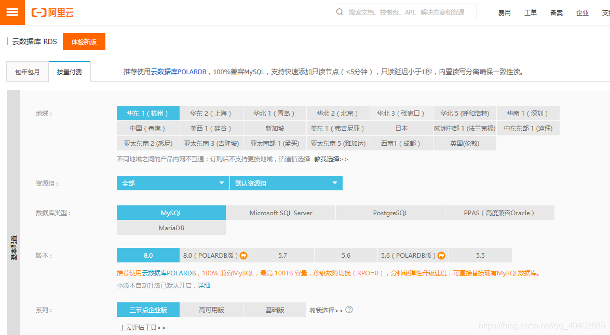
Task: Select region 西南1（成都）
Action: pyautogui.click(x=401, y=144)
